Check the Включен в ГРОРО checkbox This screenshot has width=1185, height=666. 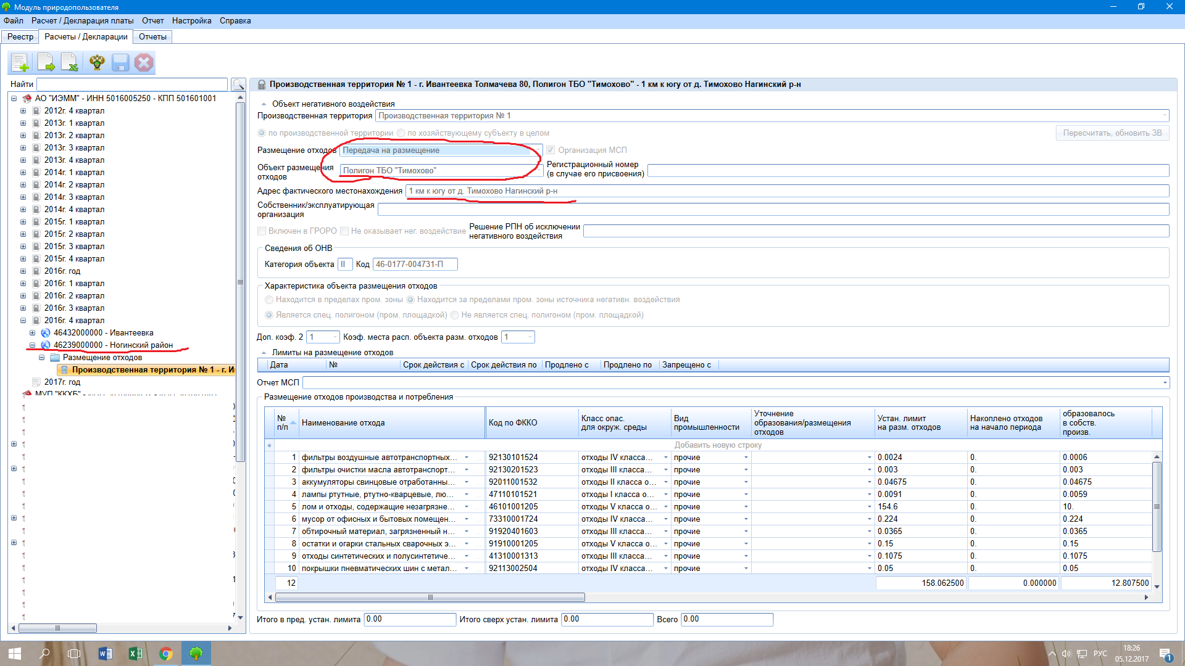click(x=262, y=231)
